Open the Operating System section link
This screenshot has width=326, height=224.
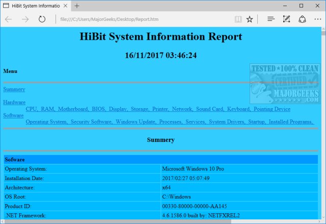tap(46, 122)
